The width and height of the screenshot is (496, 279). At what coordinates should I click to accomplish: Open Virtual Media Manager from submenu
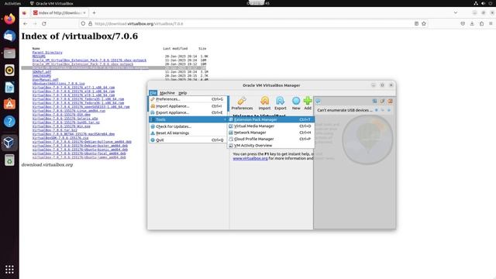tap(270, 126)
